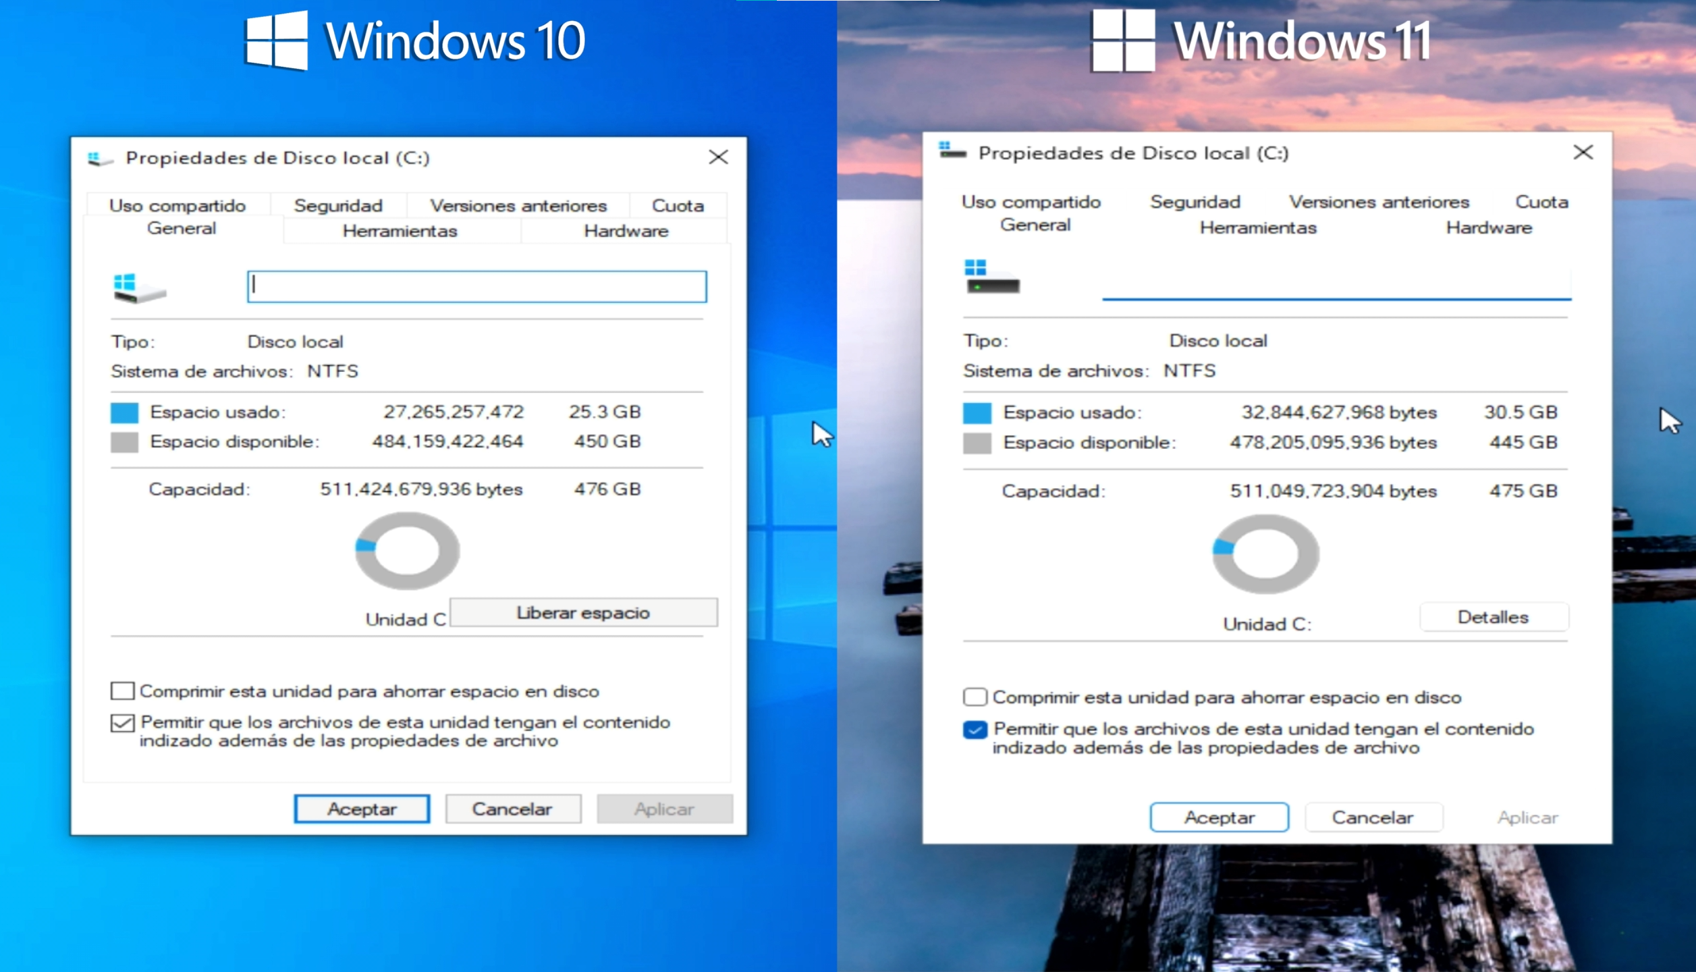Viewport: 1696px width, 972px height.
Task: Click the Windows 11 logo at top
Action: [x=1123, y=40]
